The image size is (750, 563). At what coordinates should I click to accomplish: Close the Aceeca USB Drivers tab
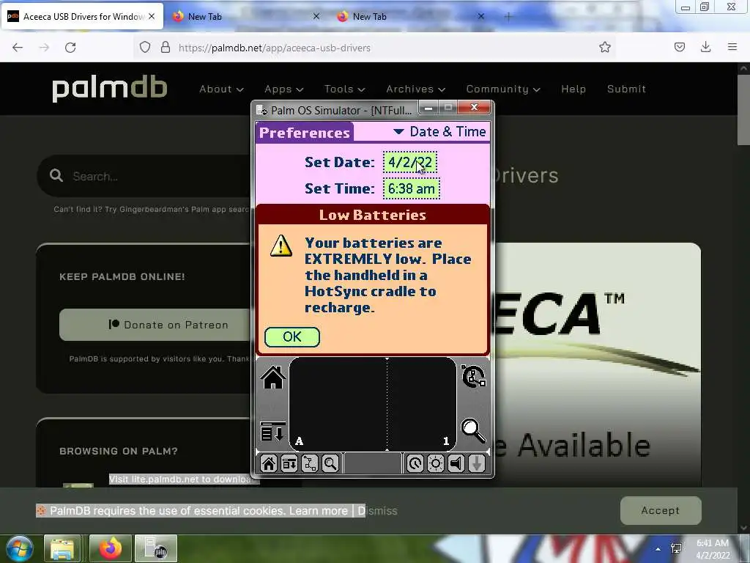tap(152, 16)
